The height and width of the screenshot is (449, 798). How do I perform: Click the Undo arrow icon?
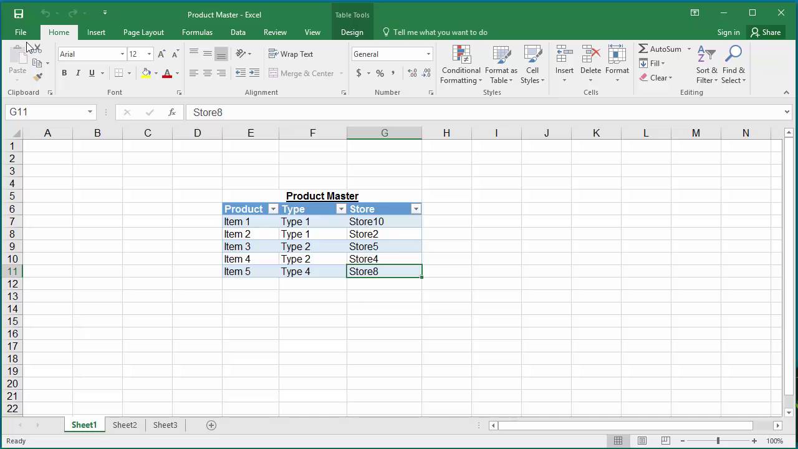coord(45,13)
